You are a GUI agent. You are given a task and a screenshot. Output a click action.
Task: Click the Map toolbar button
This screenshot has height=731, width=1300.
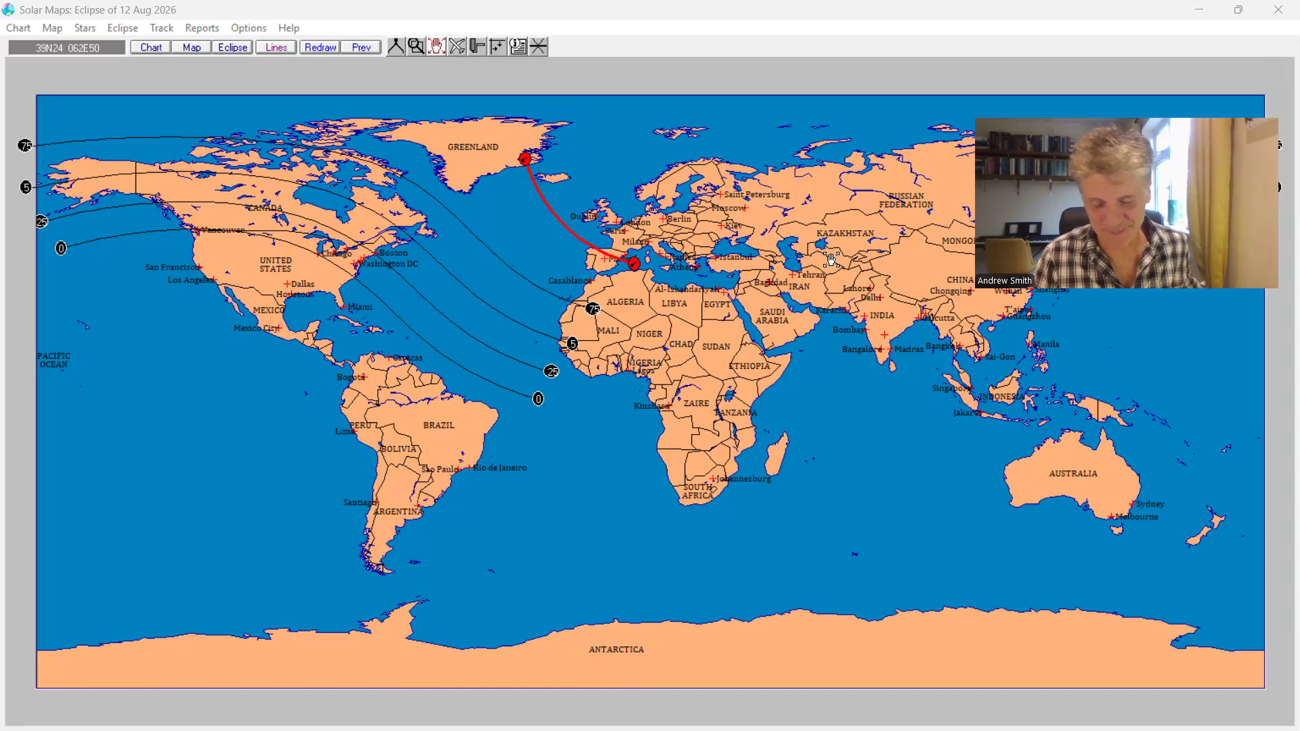(192, 47)
